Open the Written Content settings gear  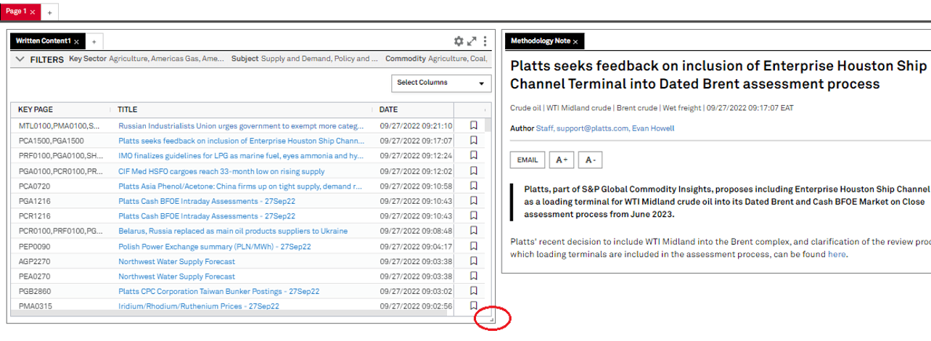coord(458,41)
